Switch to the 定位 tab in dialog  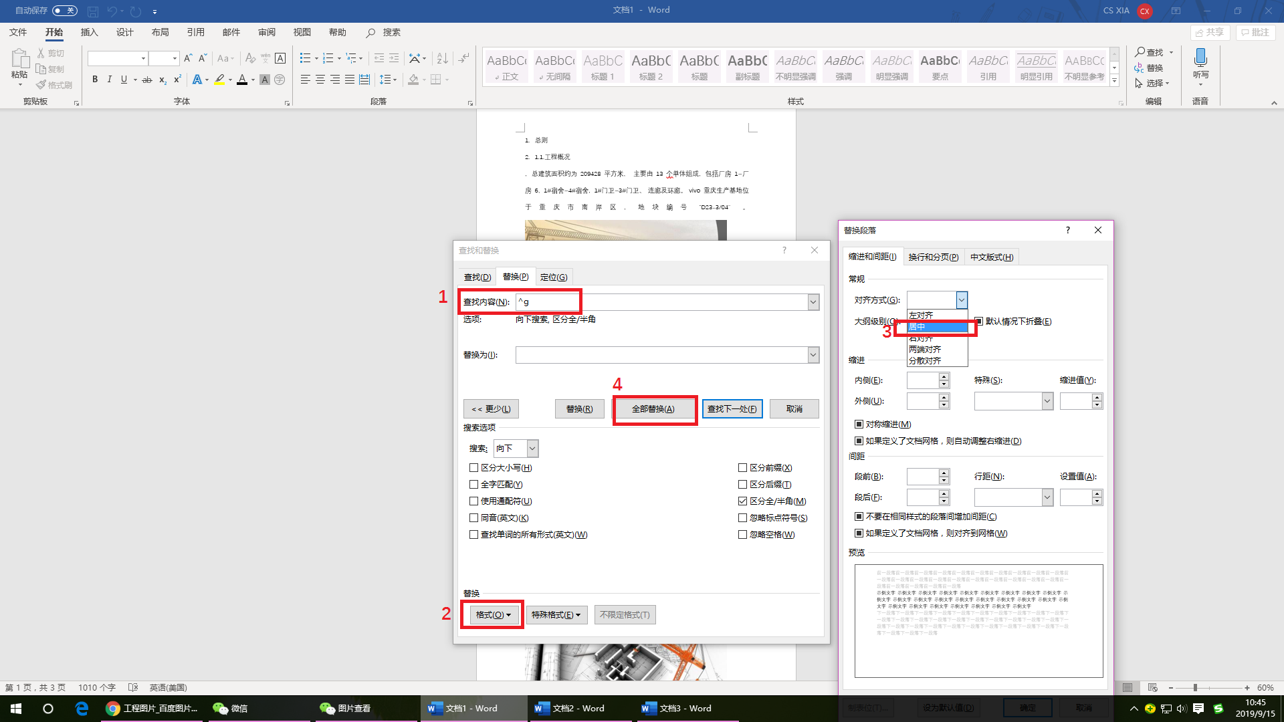[x=554, y=277]
